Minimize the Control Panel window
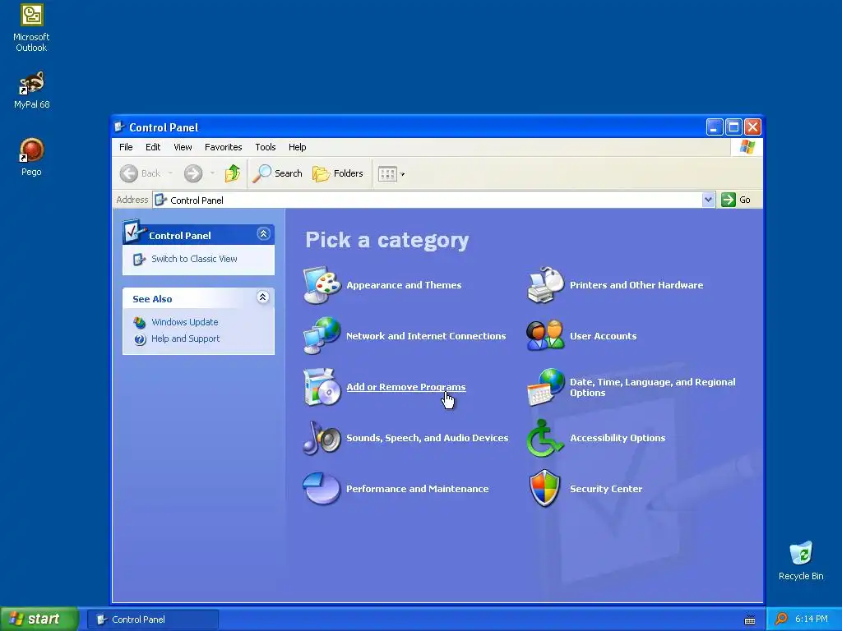842x631 pixels. click(715, 127)
